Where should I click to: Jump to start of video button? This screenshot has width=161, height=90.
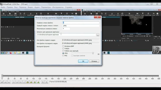coord(14,82)
